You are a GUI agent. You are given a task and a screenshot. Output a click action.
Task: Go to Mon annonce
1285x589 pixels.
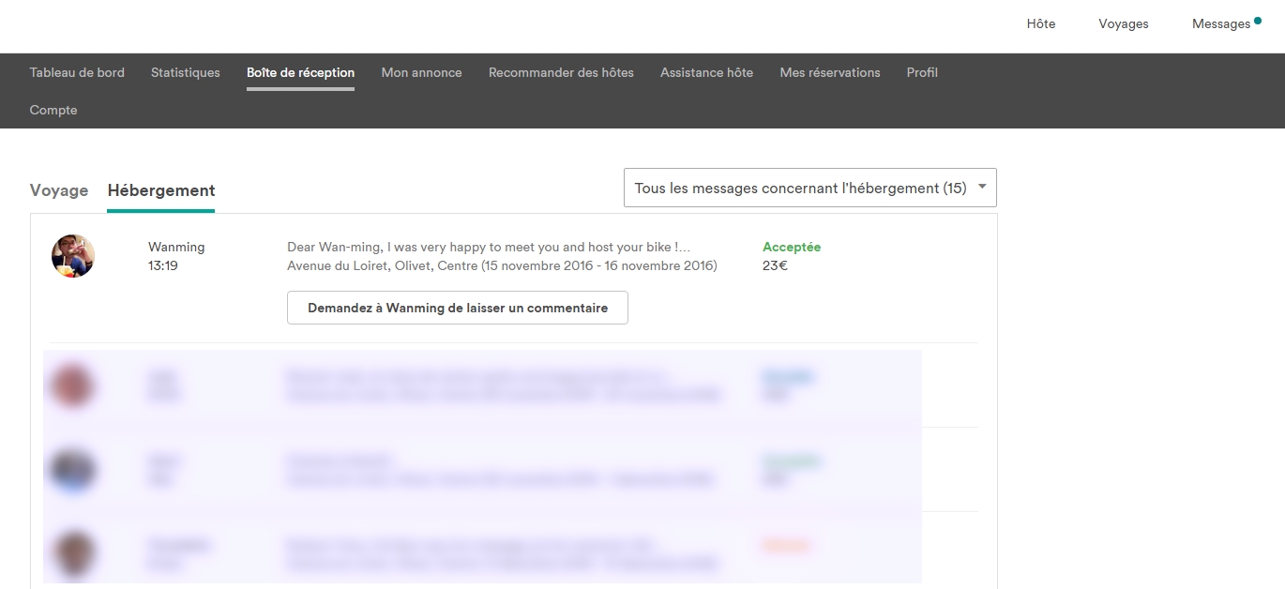pos(421,72)
